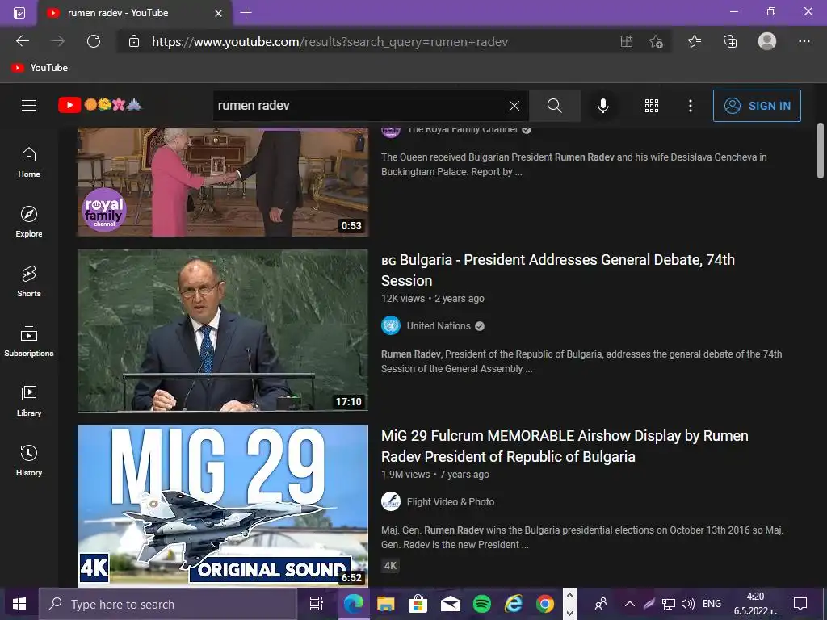The image size is (827, 620).
Task: Add this page to favorites star
Action: coord(656,41)
